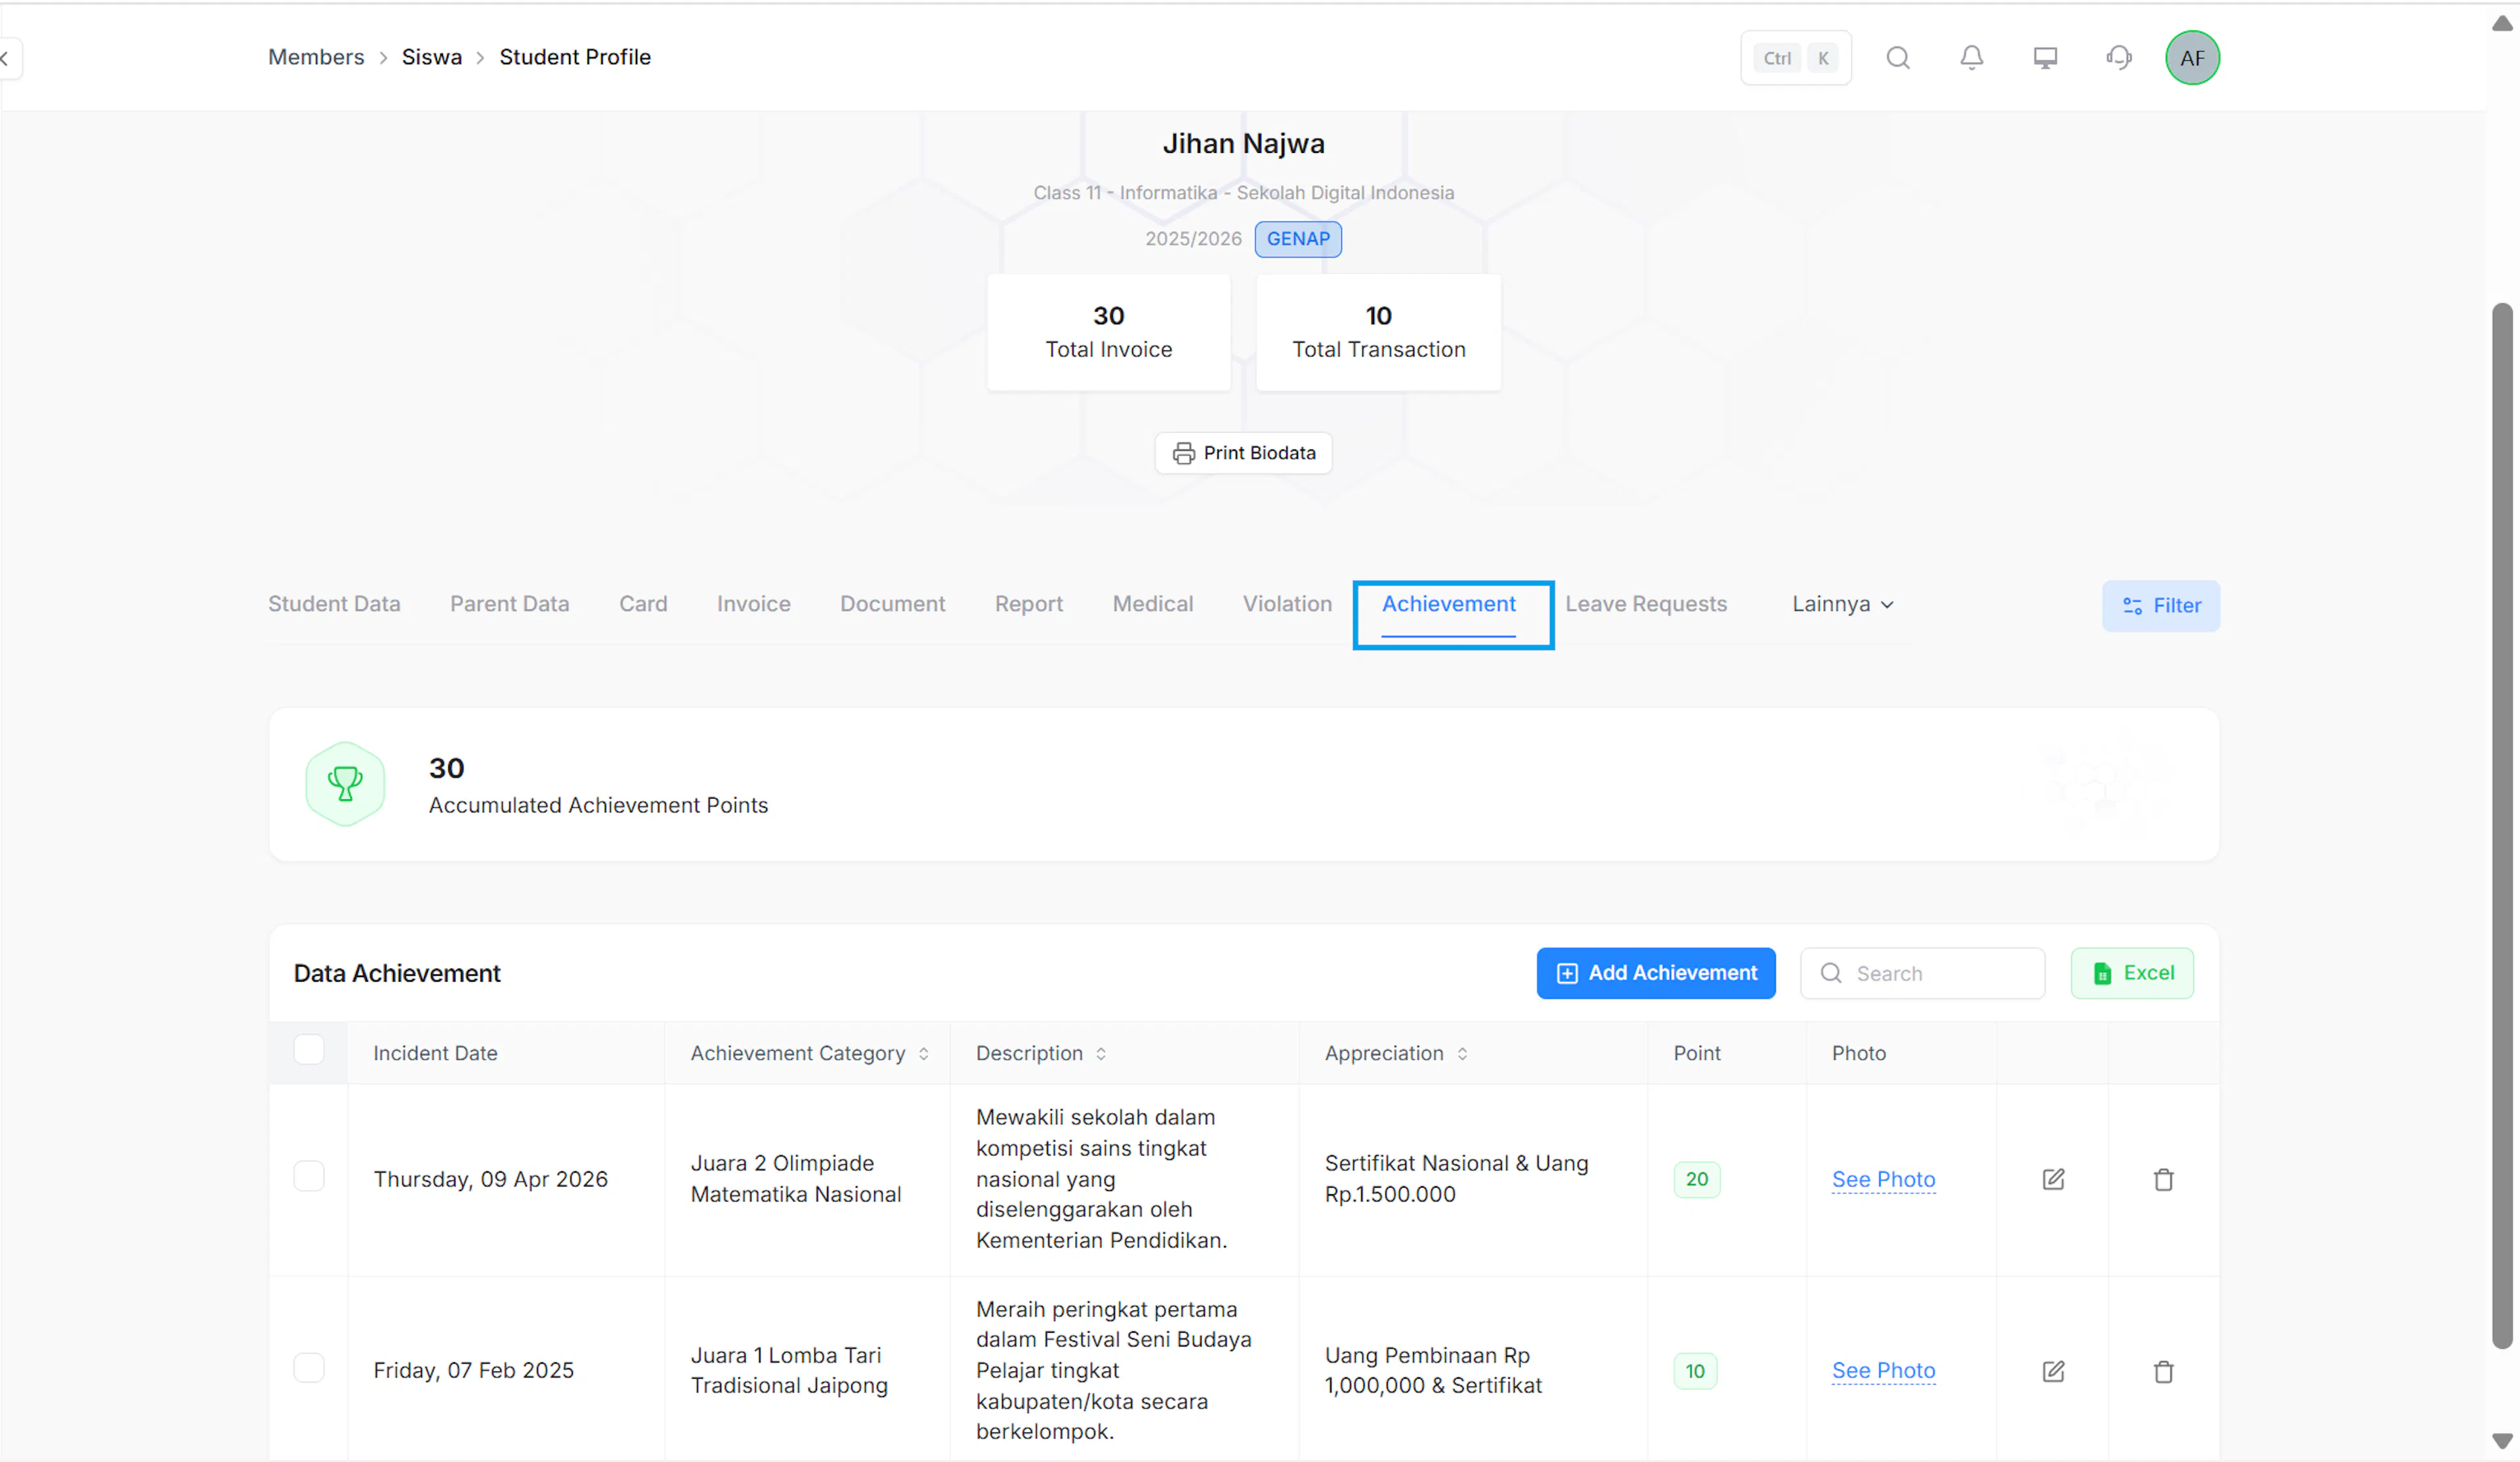Viewport: 2520px width, 1462px height.
Task: Click the 10 Total Transaction card
Action: coord(1378,332)
